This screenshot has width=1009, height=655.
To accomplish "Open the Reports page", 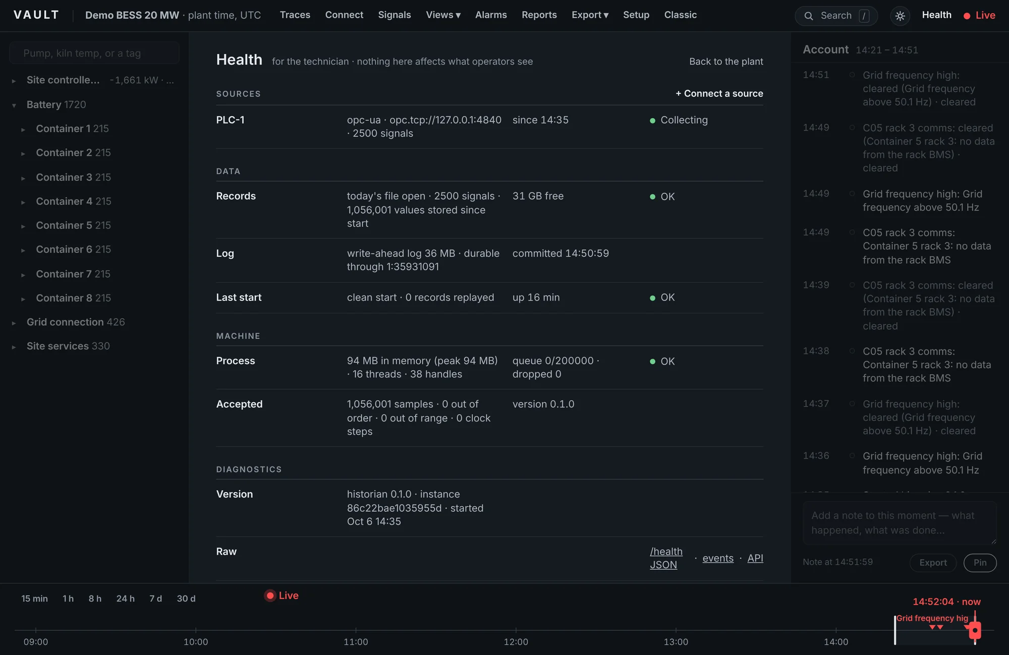I will (x=539, y=15).
